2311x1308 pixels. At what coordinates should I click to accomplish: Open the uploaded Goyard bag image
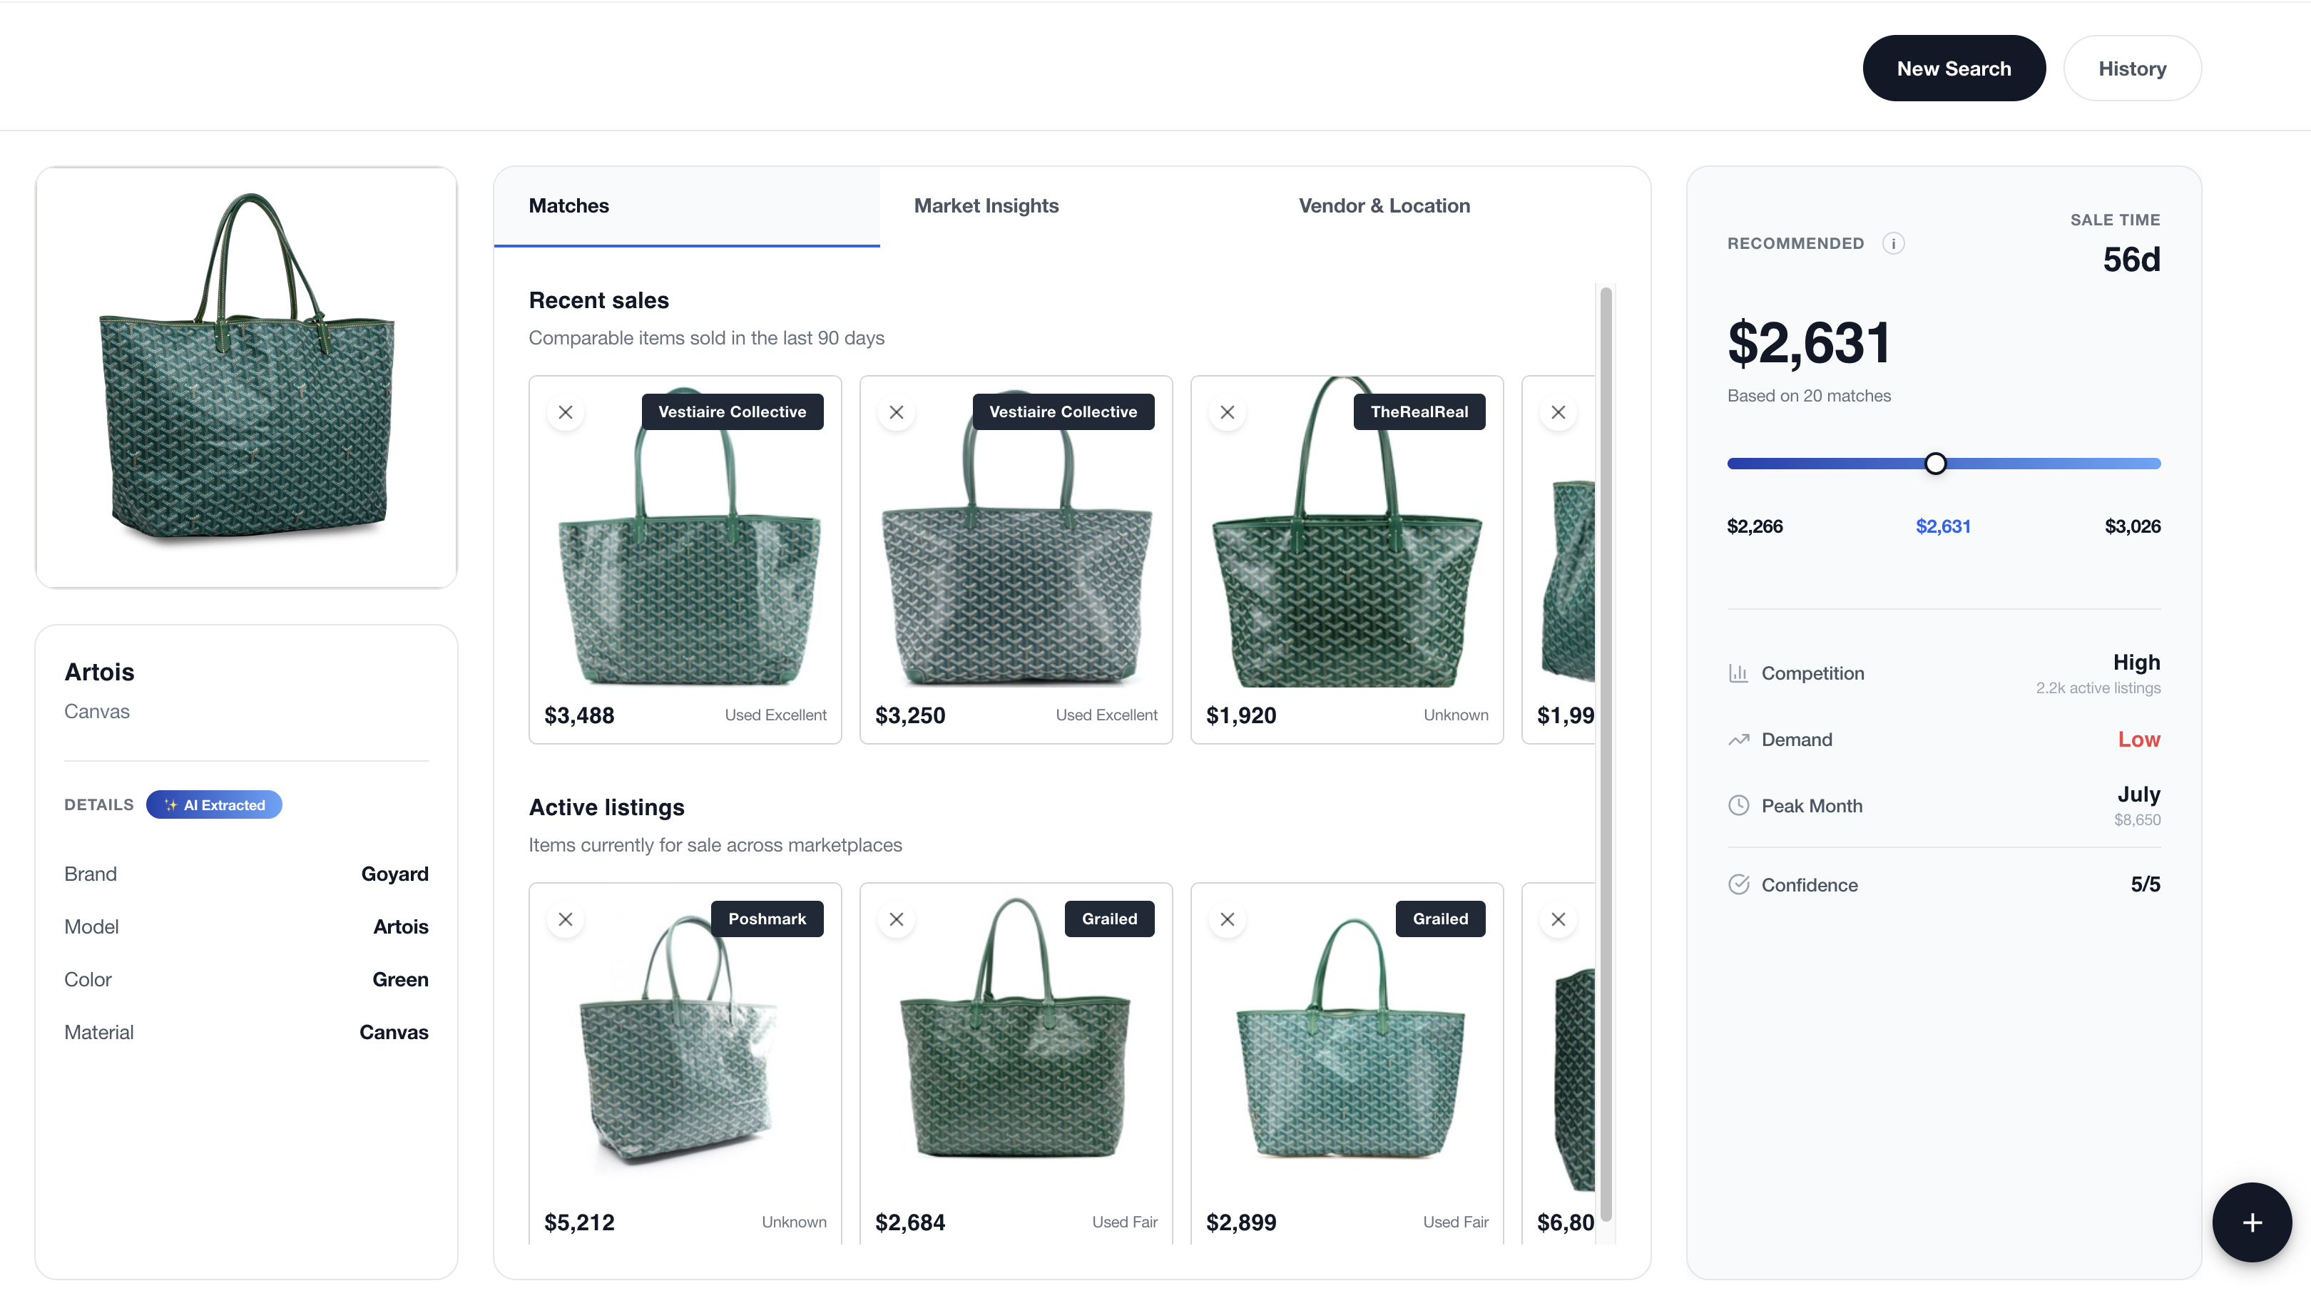pyautogui.click(x=246, y=377)
